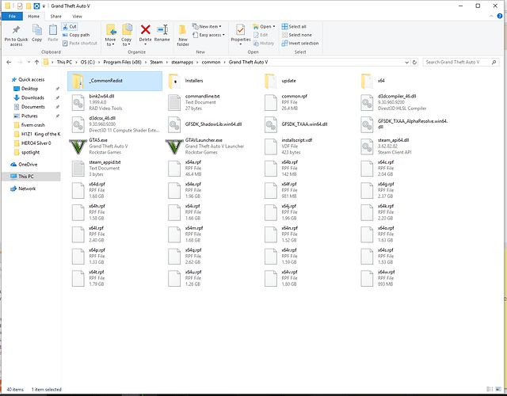Click the Rename icon
The width and height of the screenshot is (507, 396).
(x=162, y=30)
